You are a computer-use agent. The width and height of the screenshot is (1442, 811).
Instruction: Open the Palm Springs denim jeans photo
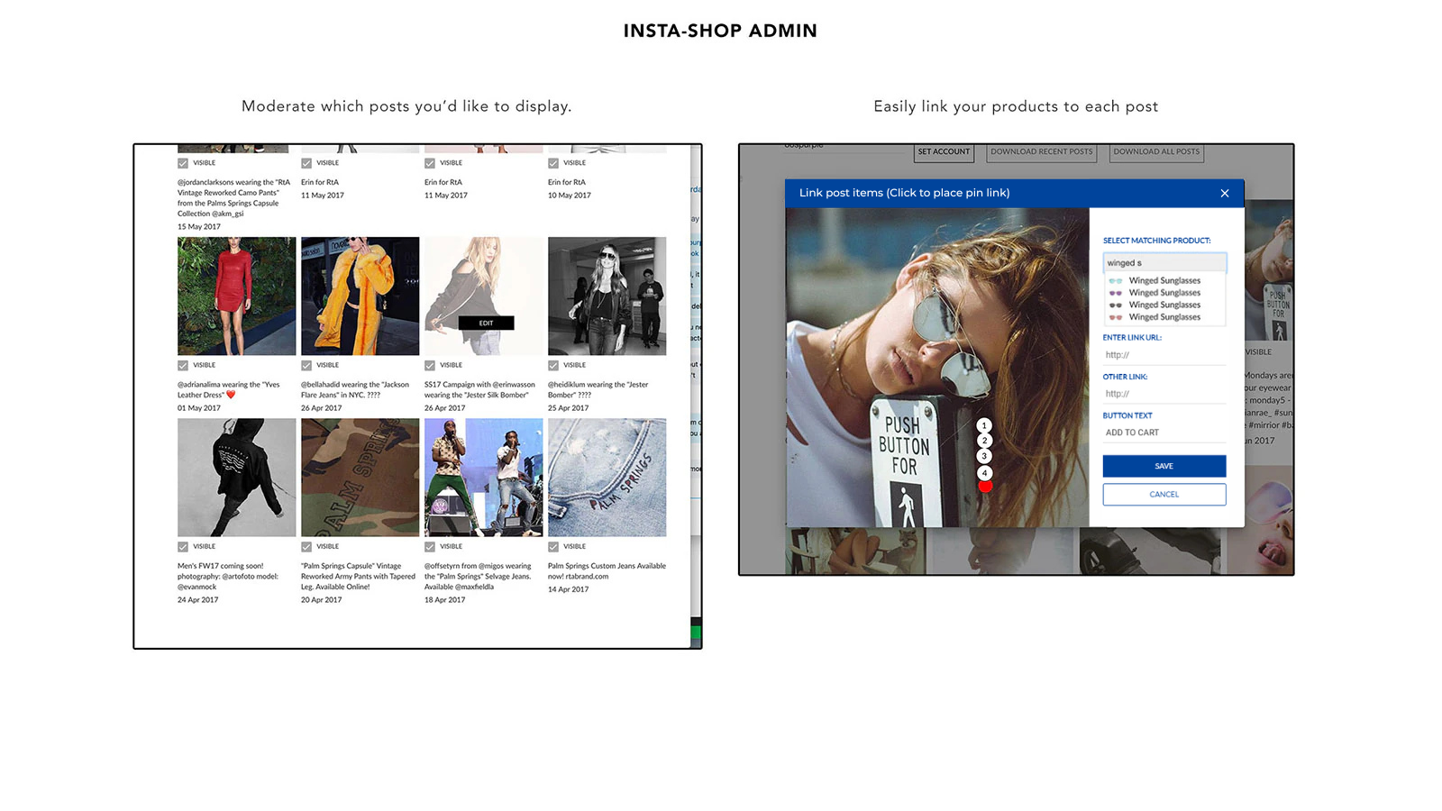point(607,478)
